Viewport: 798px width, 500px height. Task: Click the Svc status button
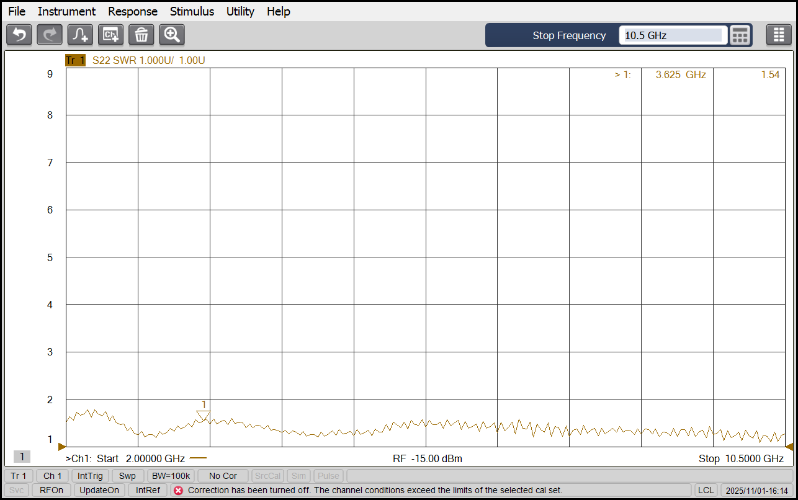point(17,490)
